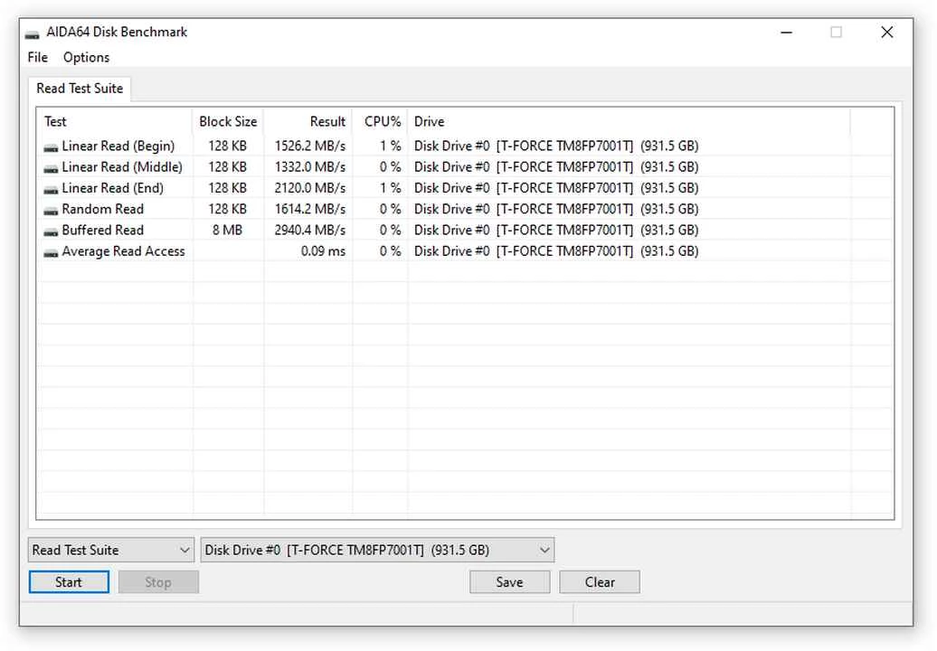937x651 pixels.
Task: Click the drive name in Buffered Read row
Action: 556,230
